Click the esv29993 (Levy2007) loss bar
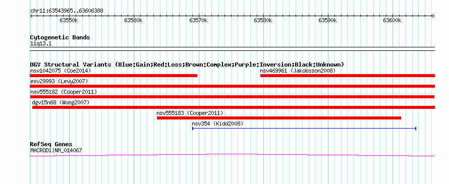This screenshot has height=184, width=449. click(232, 86)
